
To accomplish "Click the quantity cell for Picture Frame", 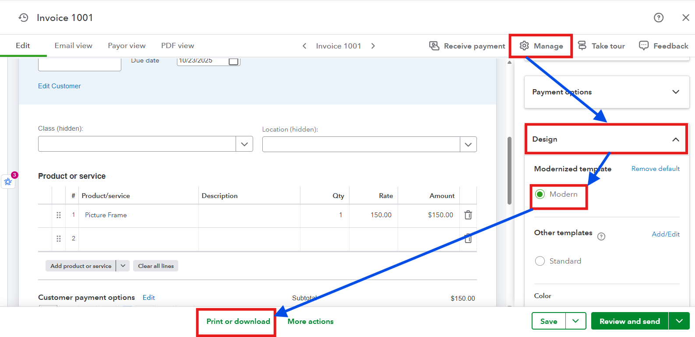I will tap(325, 215).
